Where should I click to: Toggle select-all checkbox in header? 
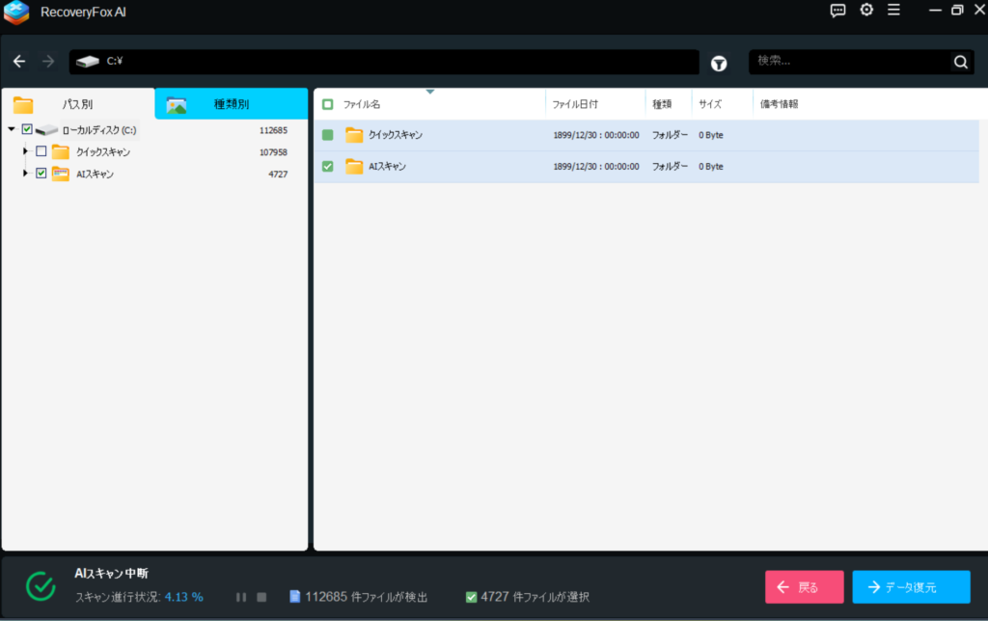pyautogui.click(x=328, y=104)
